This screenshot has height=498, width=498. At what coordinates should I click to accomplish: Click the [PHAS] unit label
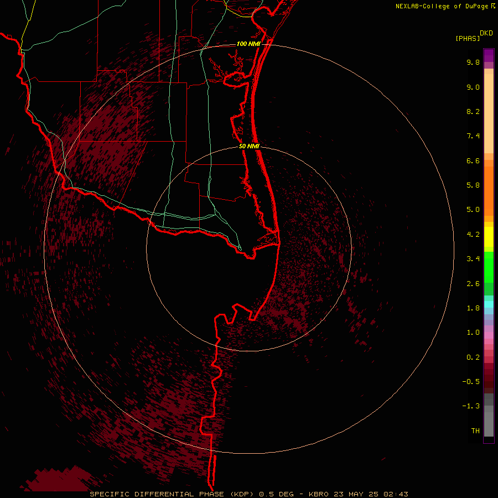point(468,38)
